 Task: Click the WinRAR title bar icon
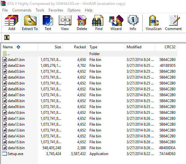click(x=3, y=3)
